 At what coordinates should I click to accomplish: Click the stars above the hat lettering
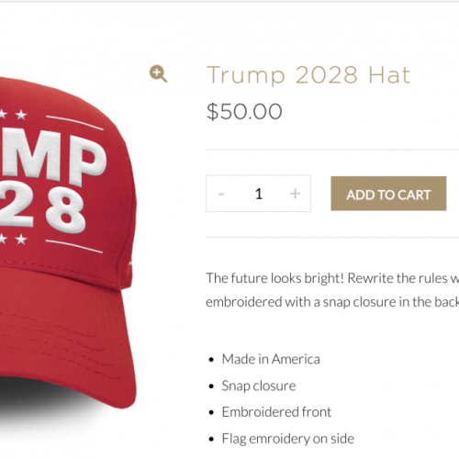coord(14,115)
